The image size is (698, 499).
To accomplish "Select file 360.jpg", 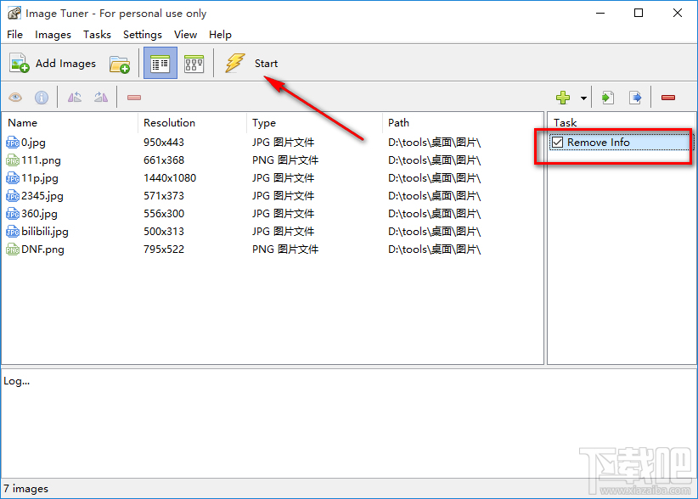I will [x=39, y=214].
